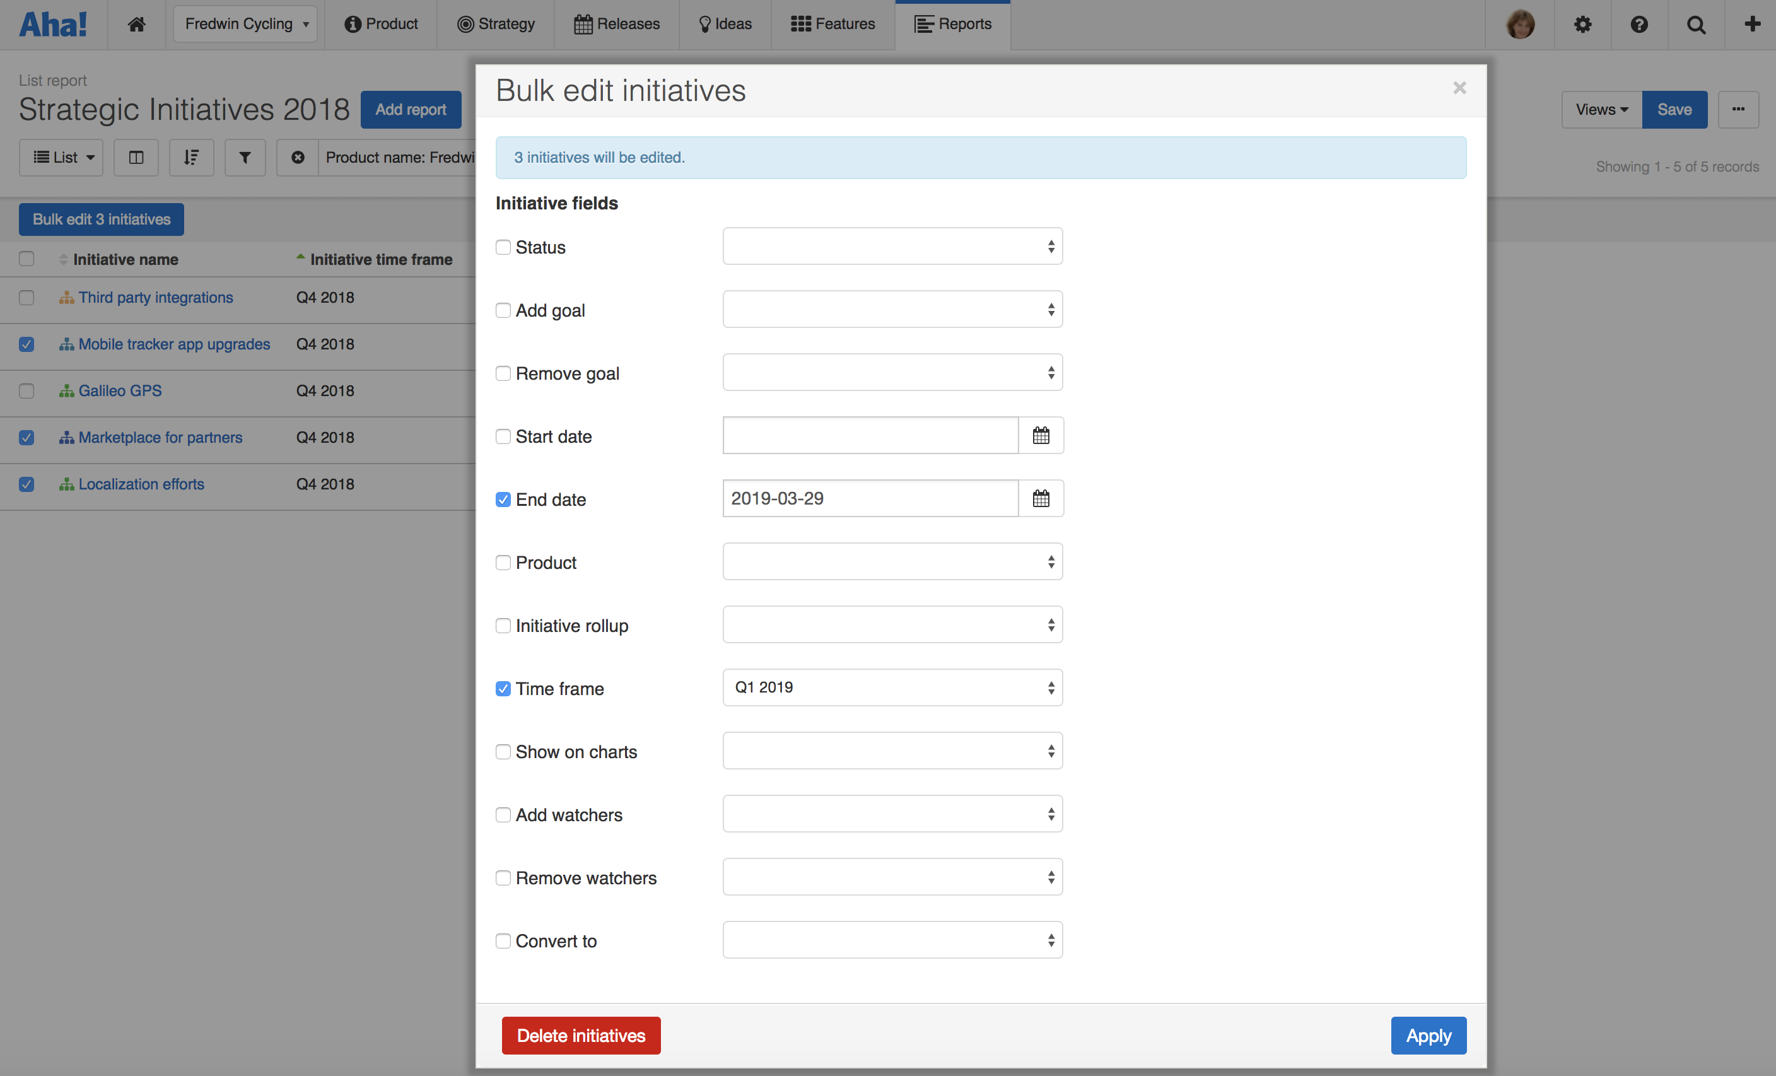Click the filter funnel icon
The image size is (1776, 1076).
click(x=245, y=157)
